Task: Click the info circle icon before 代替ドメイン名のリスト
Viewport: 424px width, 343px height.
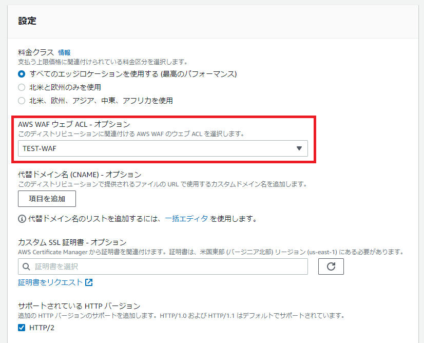Action: 22,219
